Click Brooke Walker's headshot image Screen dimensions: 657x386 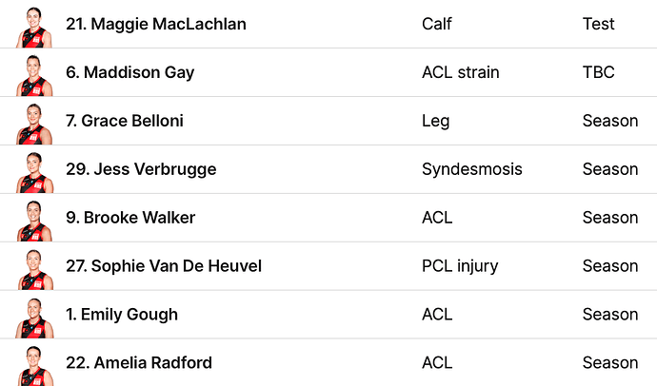33,220
